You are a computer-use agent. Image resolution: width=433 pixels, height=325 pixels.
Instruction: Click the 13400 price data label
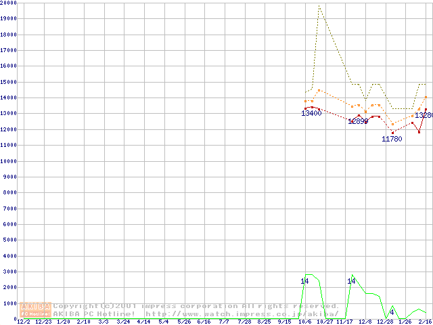click(x=311, y=114)
